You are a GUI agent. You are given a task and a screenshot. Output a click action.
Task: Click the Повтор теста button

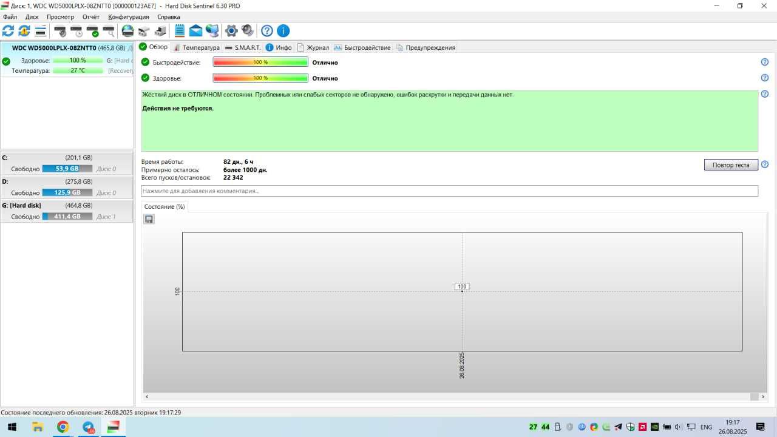click(x=731, y=164)
